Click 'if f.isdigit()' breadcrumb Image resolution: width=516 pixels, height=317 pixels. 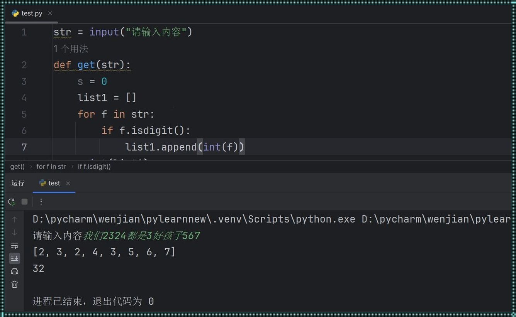click(x=94, y=167)
